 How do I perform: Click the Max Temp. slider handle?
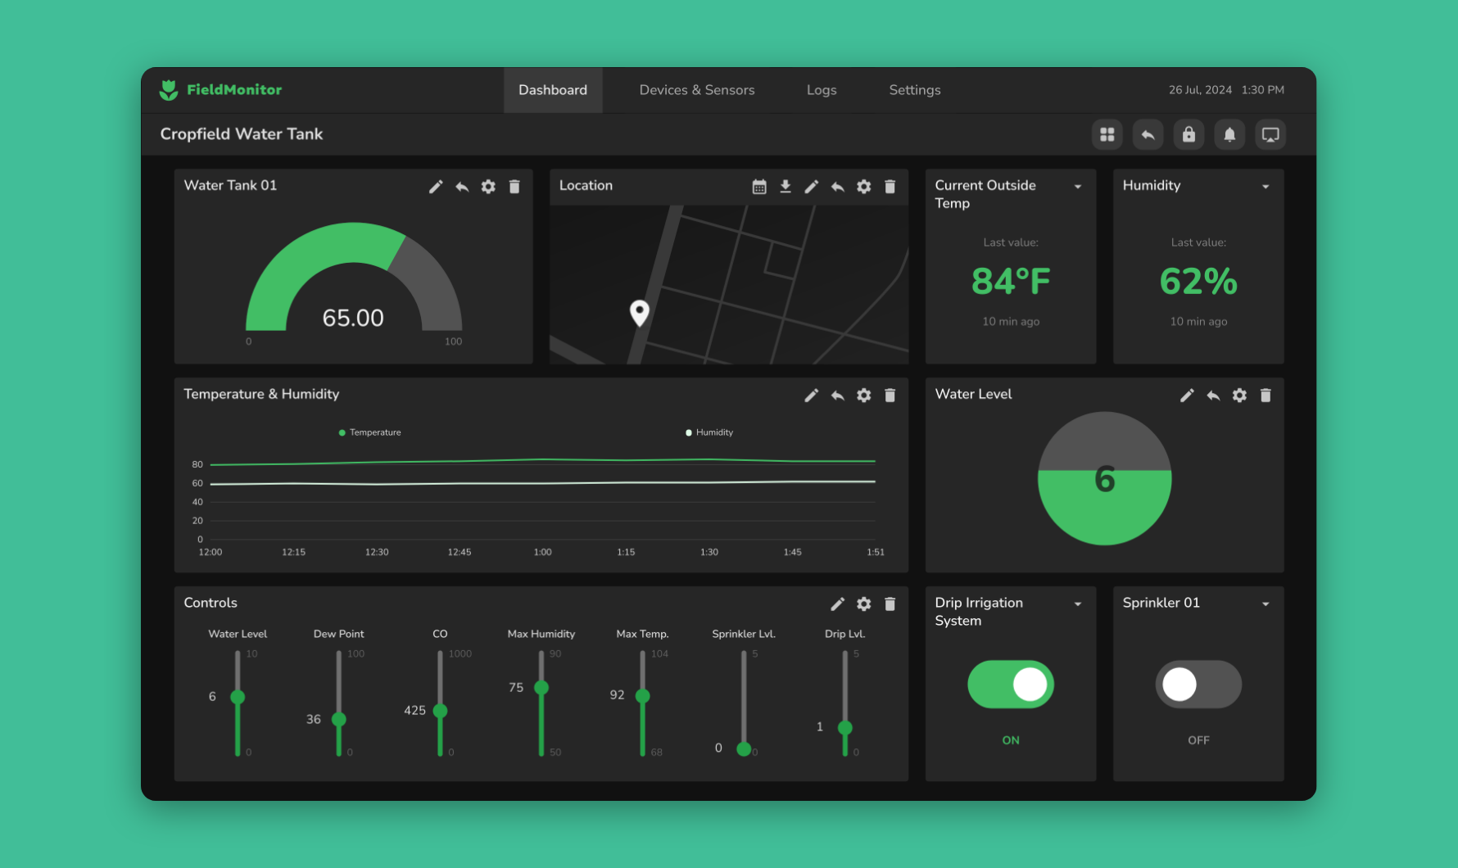tap(643, 696)
